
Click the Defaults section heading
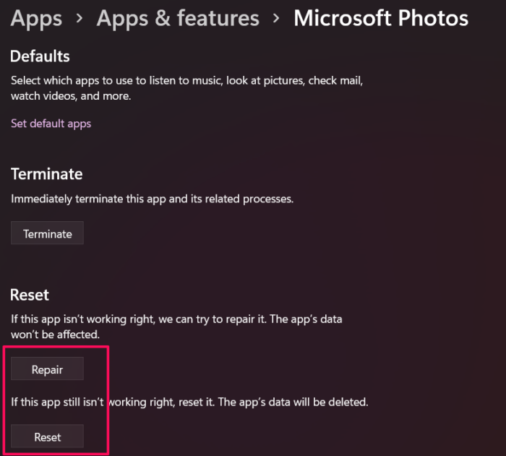40,56
